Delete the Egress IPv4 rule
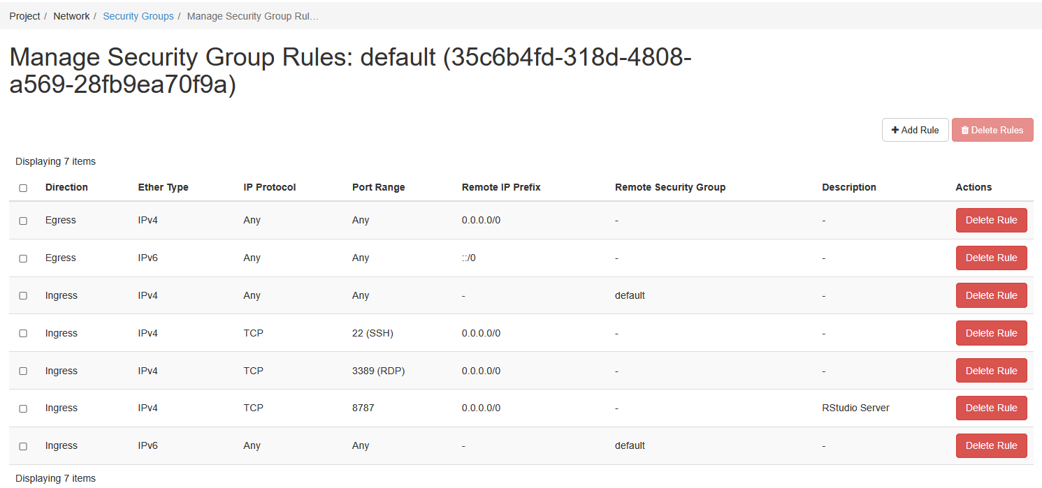This screenshot has height=488, width=1042. pos(991,220)
